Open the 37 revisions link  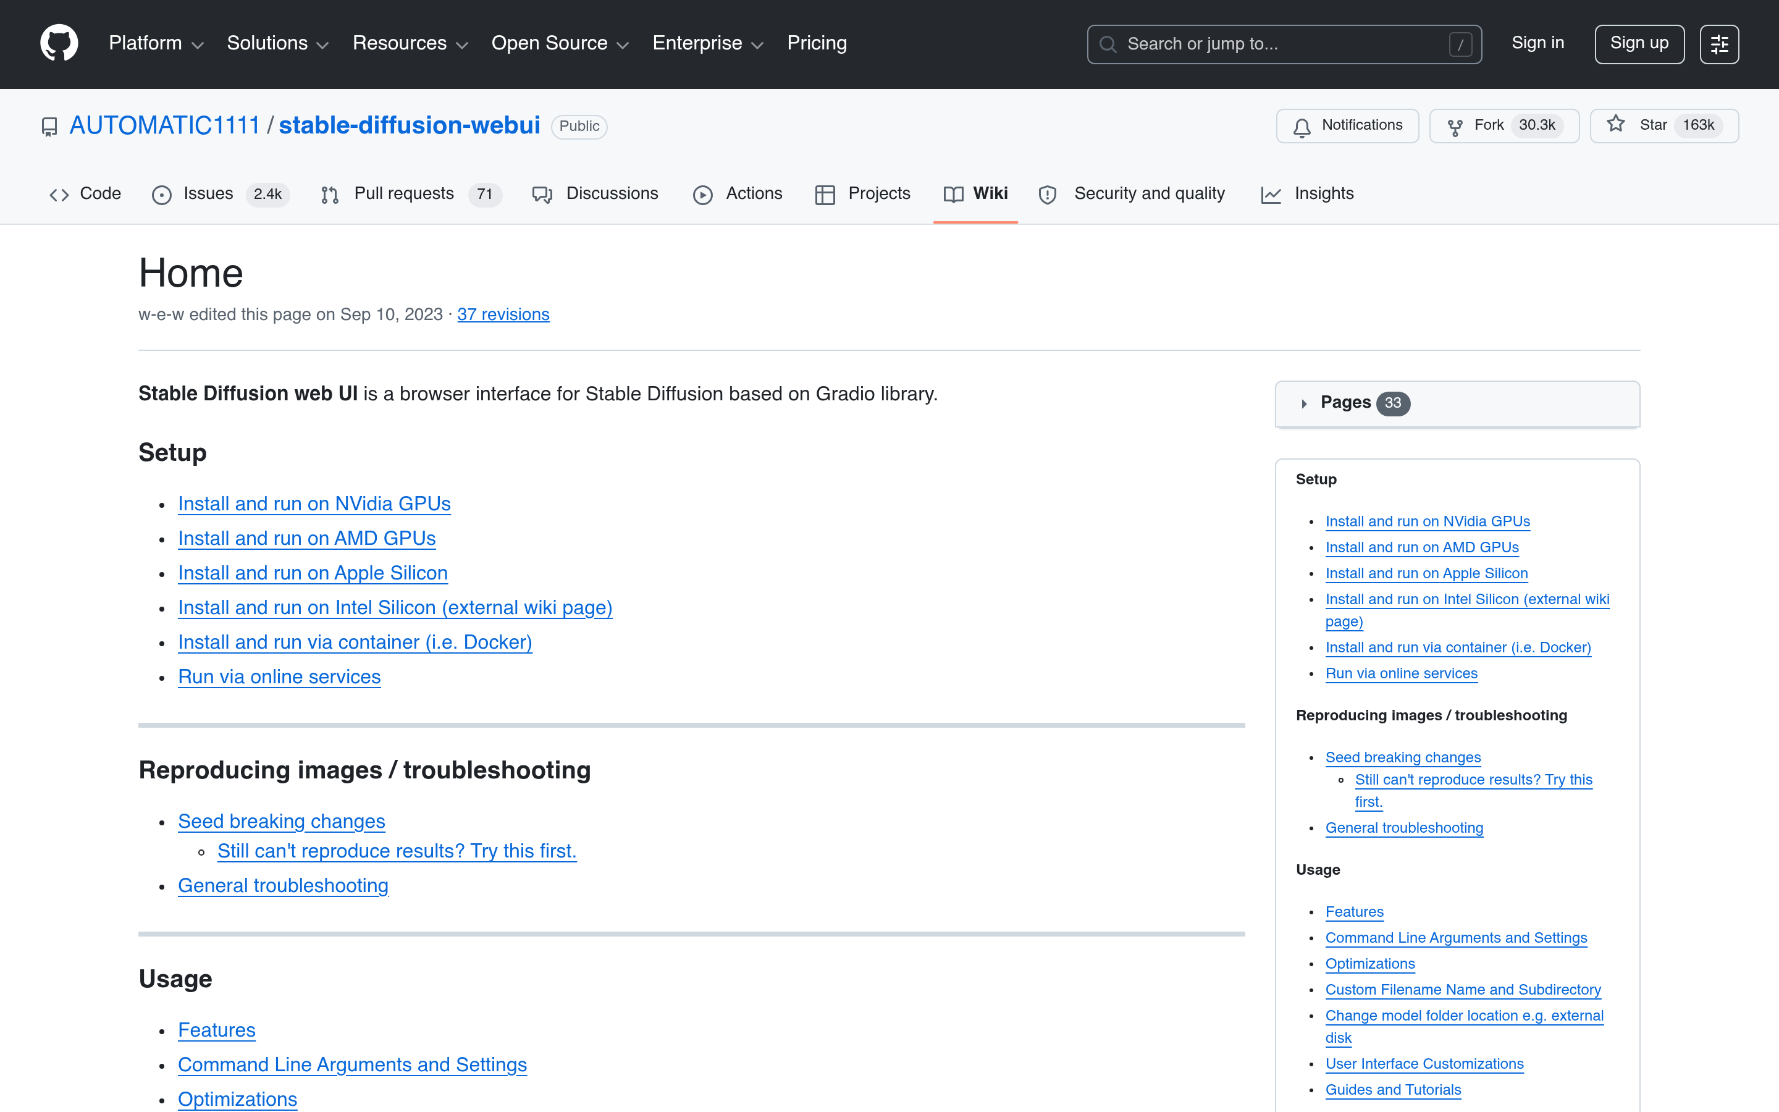pyautogui.click(x=503, y=315)
